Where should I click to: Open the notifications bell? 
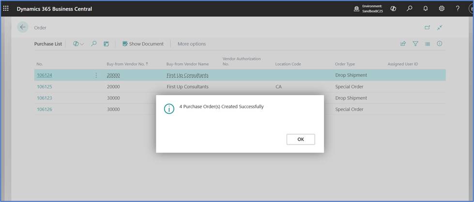pos(425,8)
